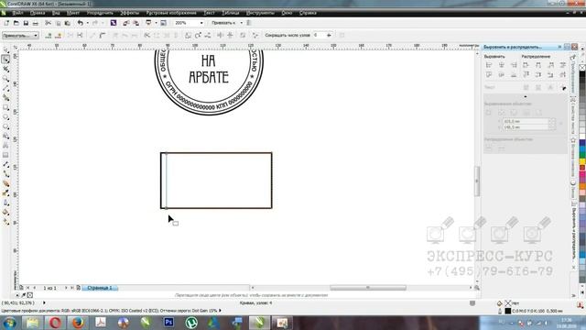Screen dimensions: 586x330
Task: Select the Shape tool in toolbox
Action: click(x=5, y=60)
